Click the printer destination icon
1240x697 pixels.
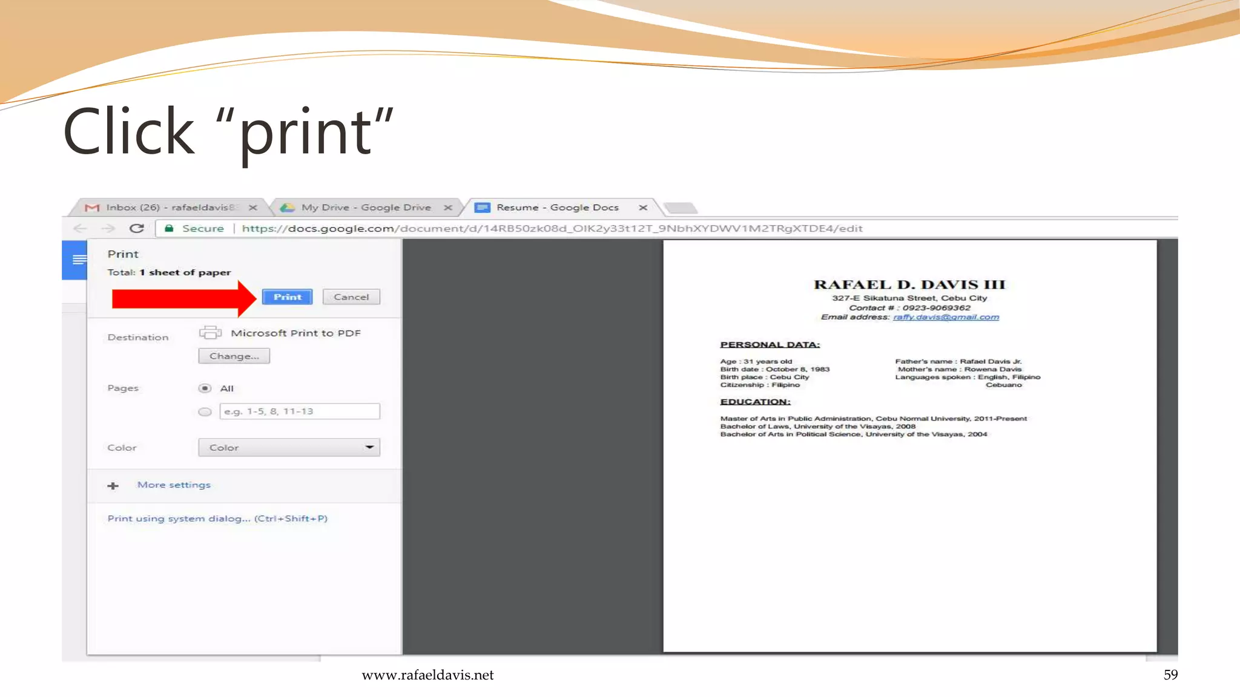pyautogui.click(x=210, y=333)
